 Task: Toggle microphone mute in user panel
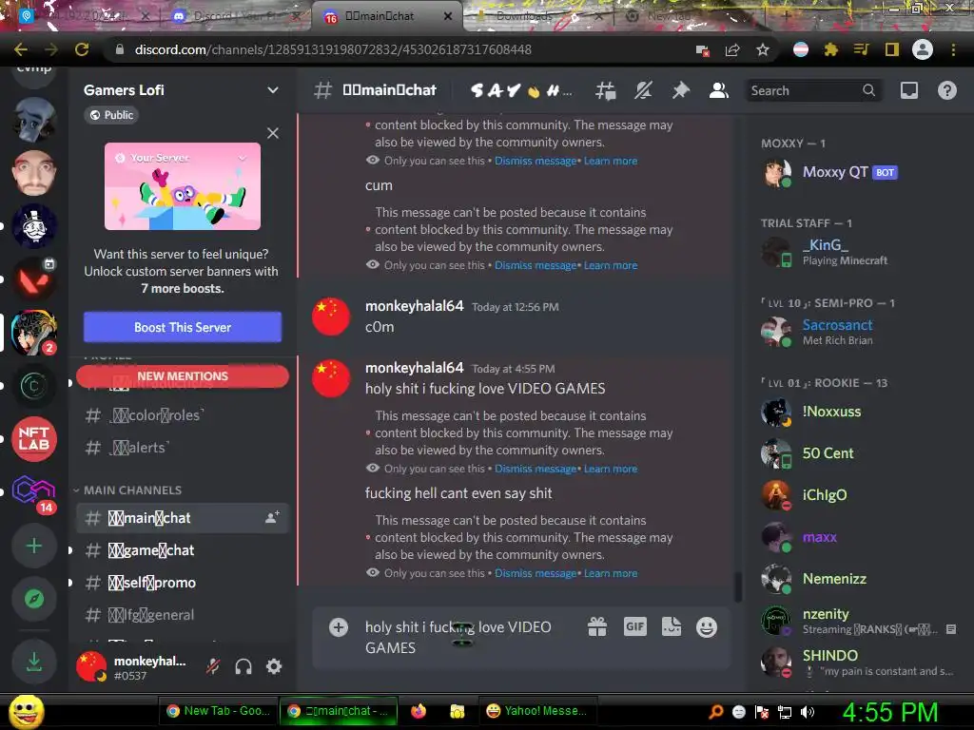point(213,666)
